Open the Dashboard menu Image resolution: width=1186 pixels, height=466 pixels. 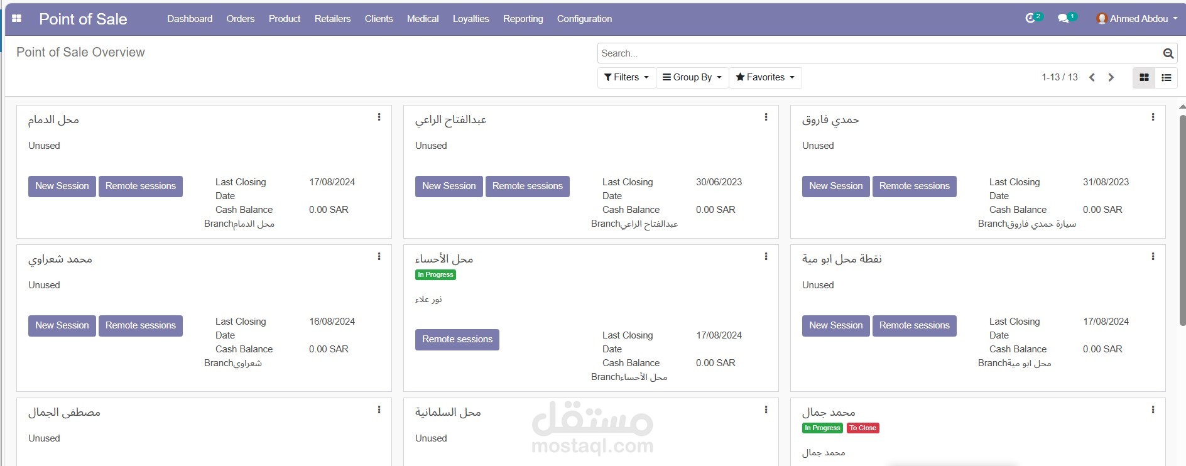(190, 19)
